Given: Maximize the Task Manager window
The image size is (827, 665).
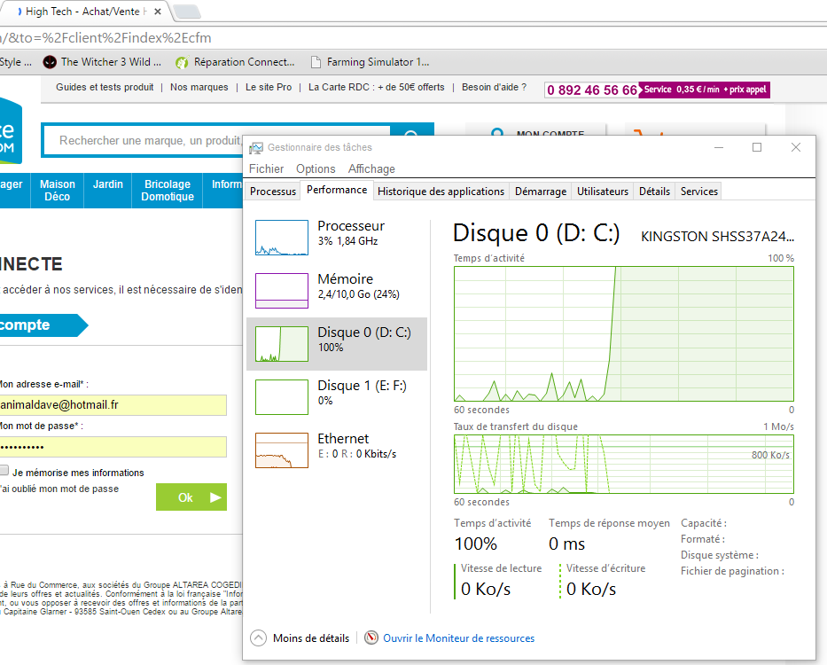Looking at the screenshot, I should (x=757, y=147).
